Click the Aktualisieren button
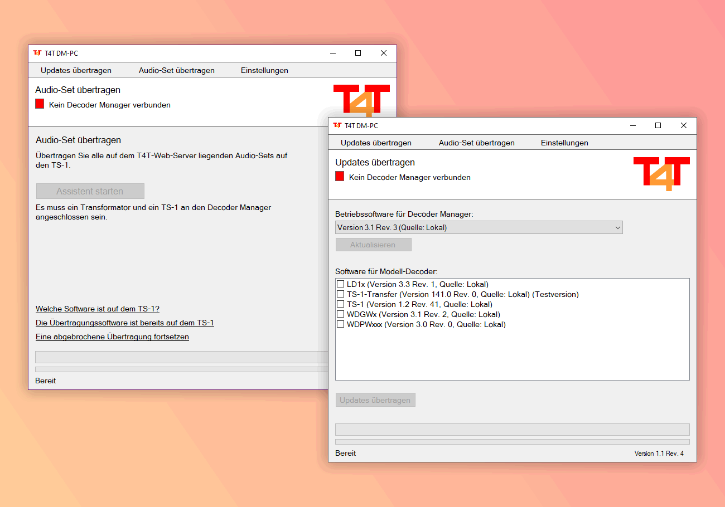This screenshot has width=725, height=507. click(373, 245)
